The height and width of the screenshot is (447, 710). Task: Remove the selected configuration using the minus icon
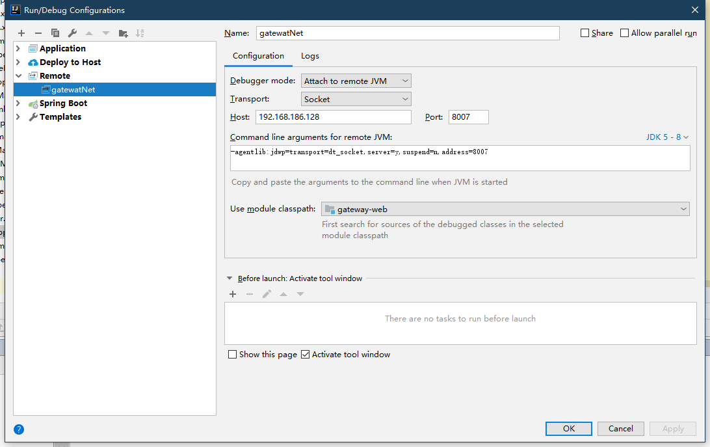38,33
